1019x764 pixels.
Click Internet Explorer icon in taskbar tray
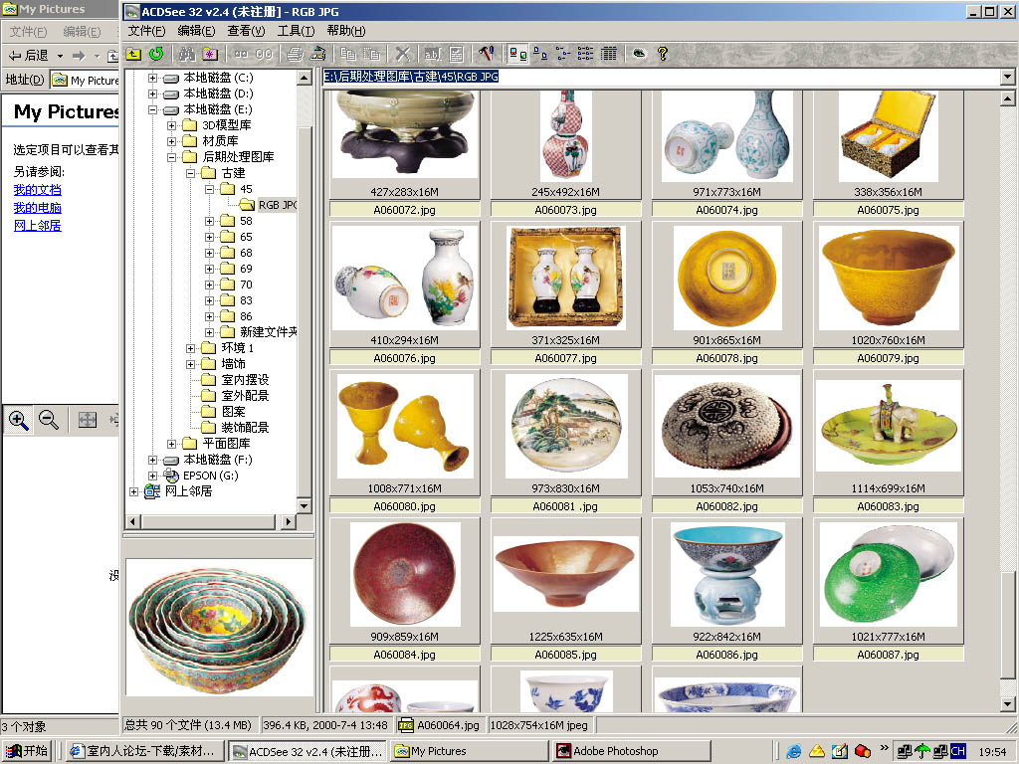coord(793,751)
